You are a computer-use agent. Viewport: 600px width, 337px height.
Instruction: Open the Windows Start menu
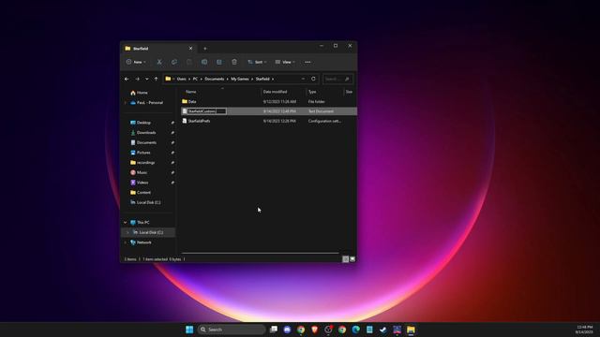point(189,330)
